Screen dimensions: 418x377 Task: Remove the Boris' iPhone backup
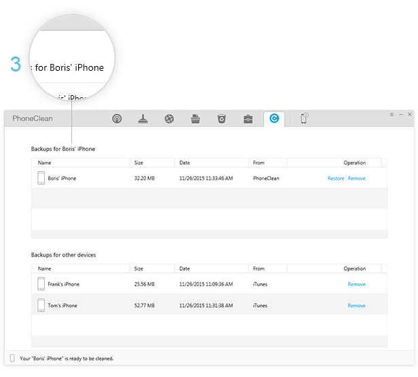pos(356,178)
